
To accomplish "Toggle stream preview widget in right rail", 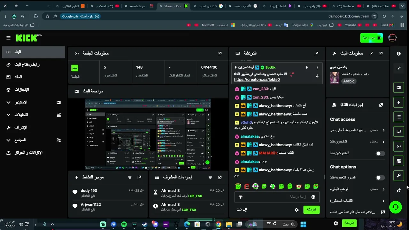I will tap(398, 88).
